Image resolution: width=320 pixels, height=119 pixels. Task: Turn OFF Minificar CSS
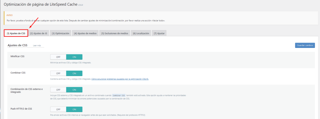click(x=58, y=57)
